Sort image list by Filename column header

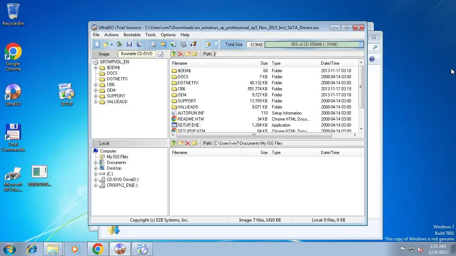(205, 63)
